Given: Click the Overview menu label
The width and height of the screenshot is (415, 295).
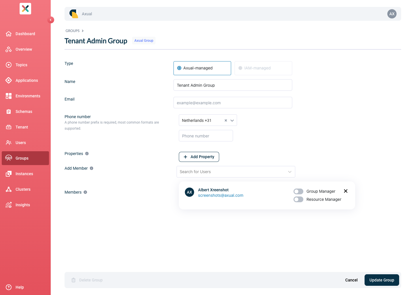Looking at the screenshot, I should coord(24,49).
